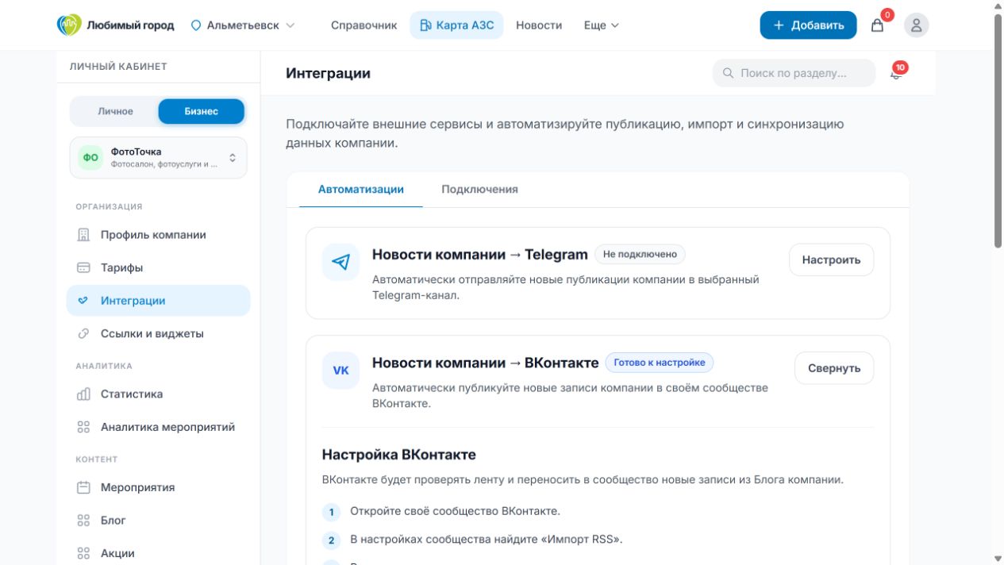Click the fuel pump icon in Карта АЗС
This screenshot has height=565, width=1004.
click(425, 25)
